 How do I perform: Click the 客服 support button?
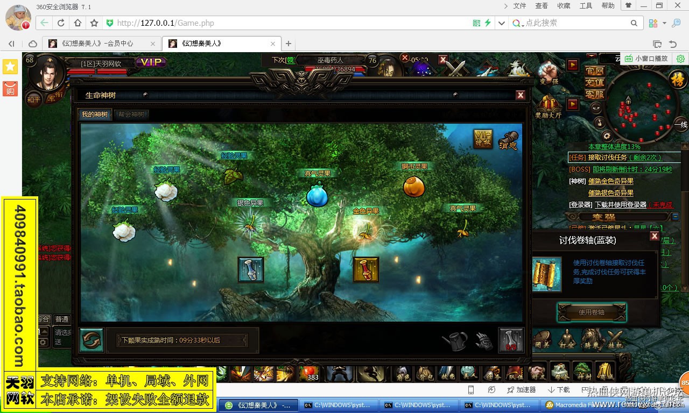click(x=595, y=95)
